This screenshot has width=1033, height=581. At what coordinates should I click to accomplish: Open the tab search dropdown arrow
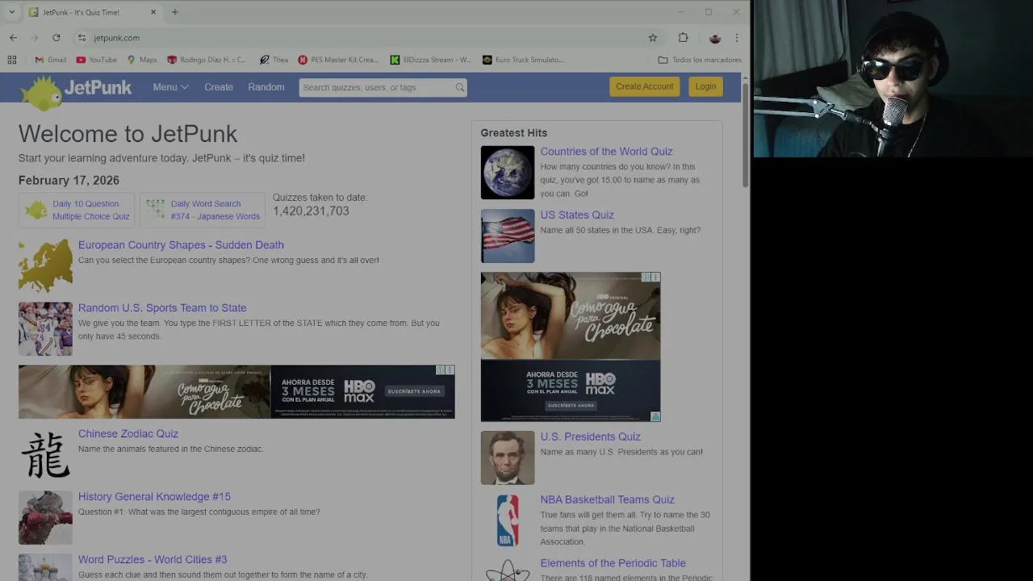coord(11,12)
